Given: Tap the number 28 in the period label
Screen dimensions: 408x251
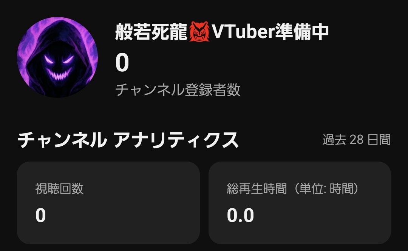Looking at the screenshot, I should click(x=357, y=140).
